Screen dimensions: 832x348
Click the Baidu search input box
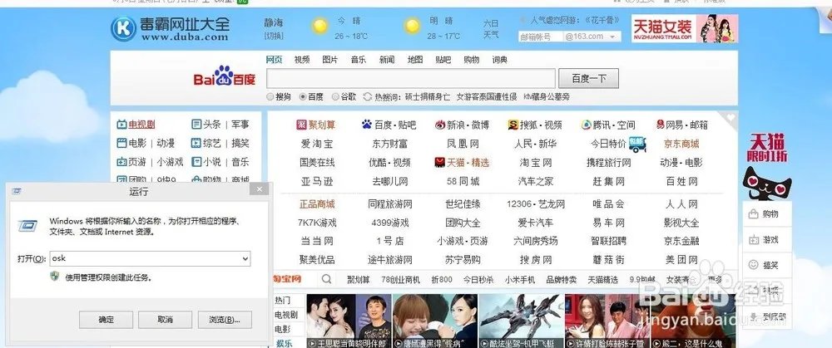pyautogui.click(x=411, y=78)
